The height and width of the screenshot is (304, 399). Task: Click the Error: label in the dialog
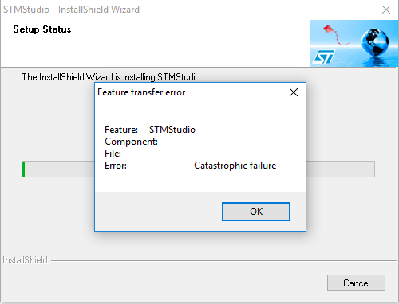click(116, 166)
